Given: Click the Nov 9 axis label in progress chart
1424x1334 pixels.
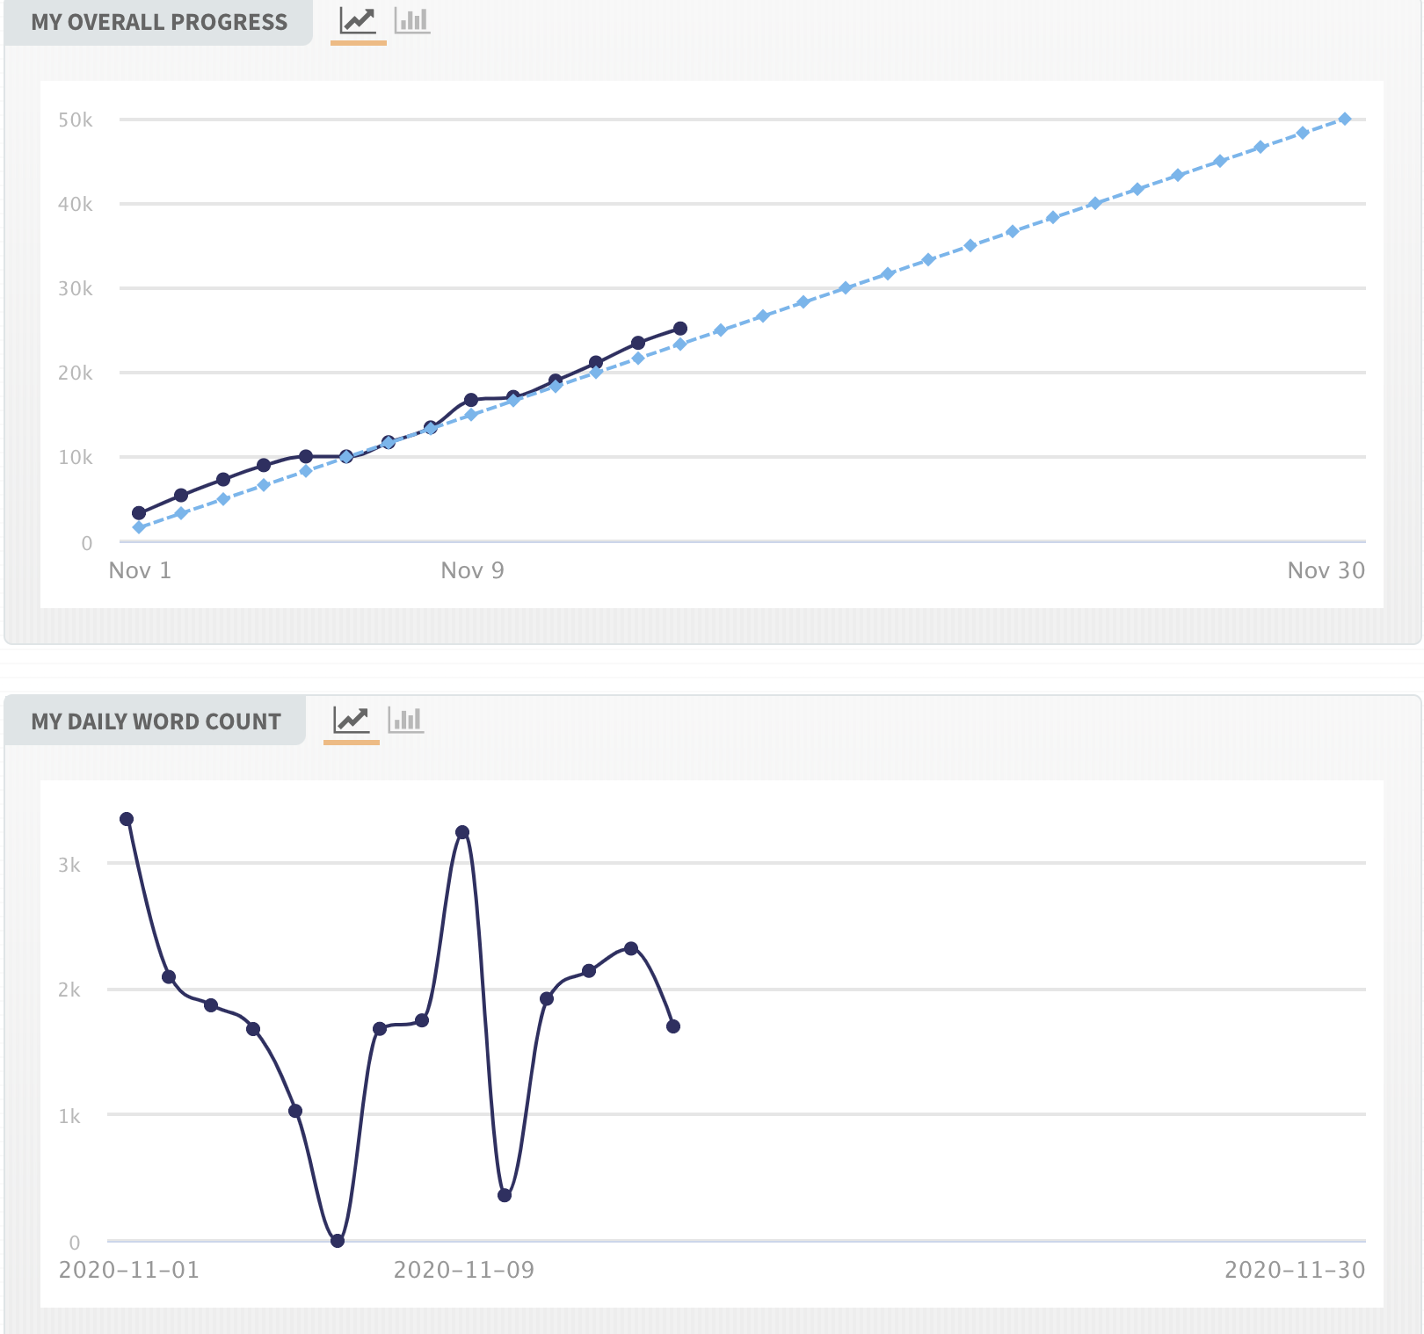Looking at the screenshot, I should [x=472, y=570].
